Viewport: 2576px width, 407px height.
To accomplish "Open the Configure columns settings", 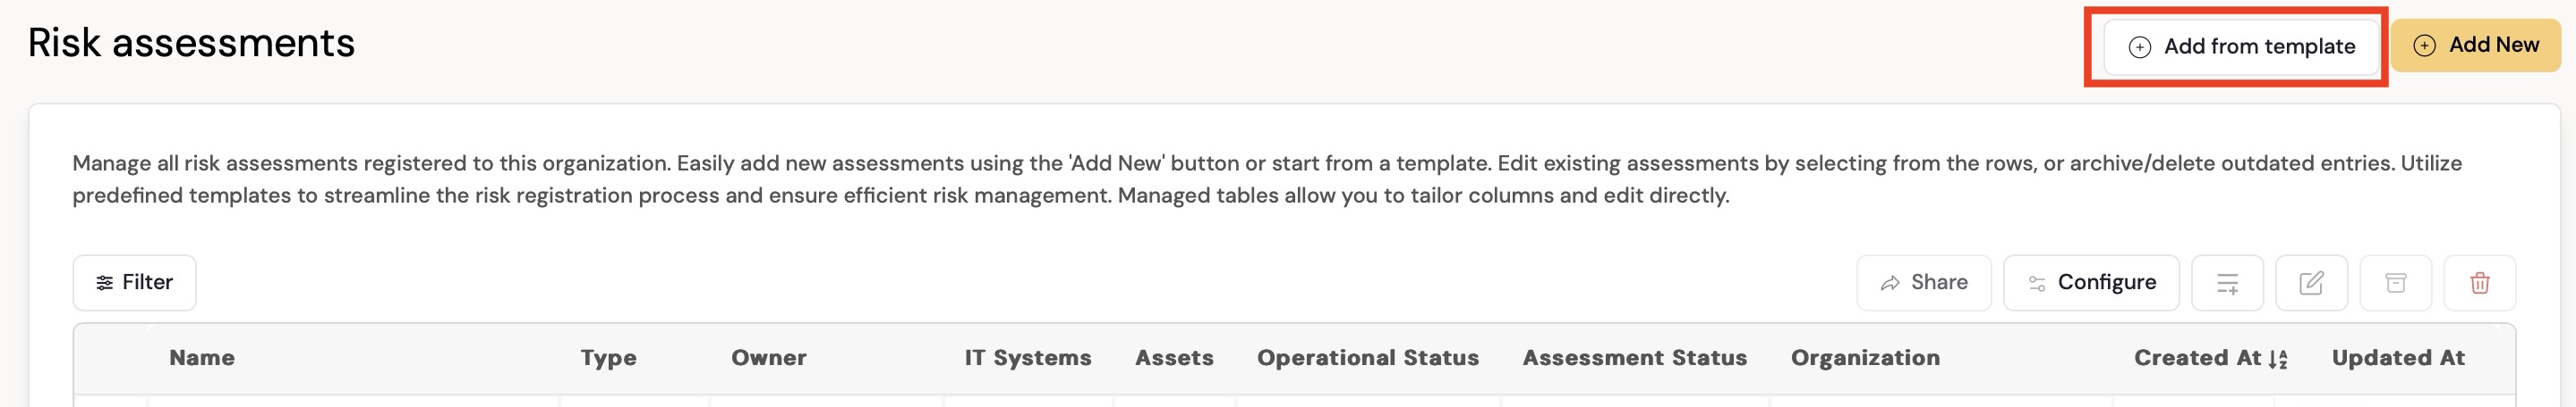I will point(2091,282).
